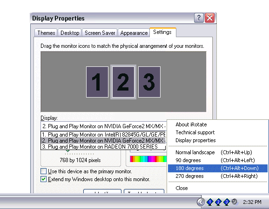This screenshot has width=269, height=209.
Task: Choose RADEON 7000 SERIES monitor from list
Action: (103, 147)
